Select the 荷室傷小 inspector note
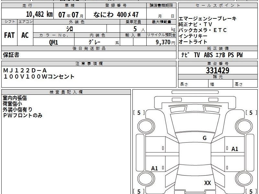Screen dimensions: 259x194 12,104
